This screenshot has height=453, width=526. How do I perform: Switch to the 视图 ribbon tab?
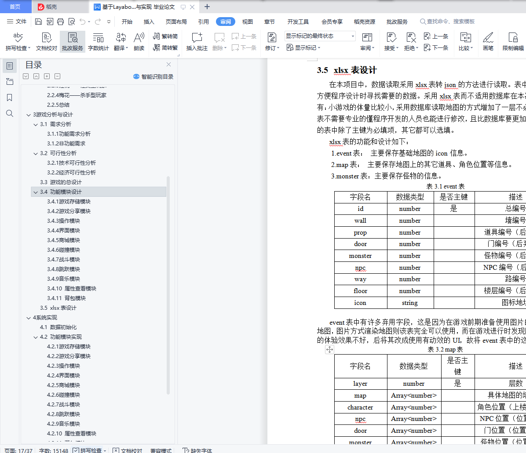pyautogui.click(x=248, y=22)
